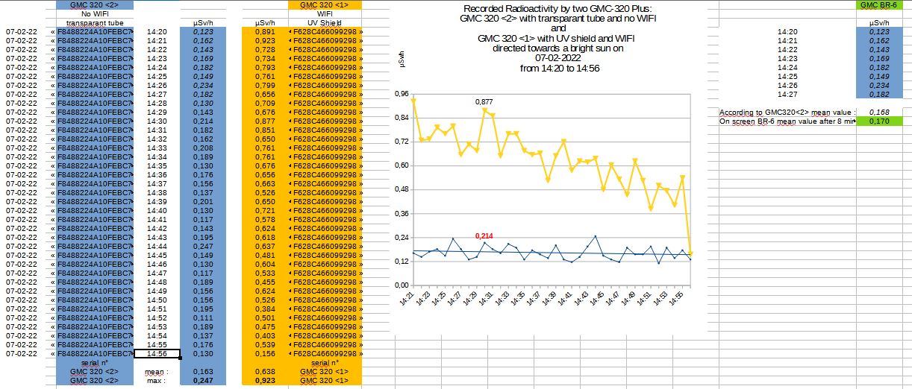
Task: Select the "According to GMC320<2> mean value" cell
Action: pos(787,112)
